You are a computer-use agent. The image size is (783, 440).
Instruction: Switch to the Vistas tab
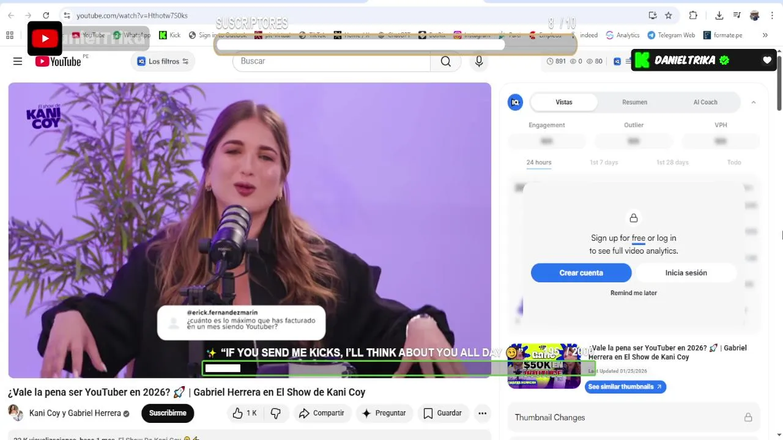pyautogui.click(x=564, y=102)
